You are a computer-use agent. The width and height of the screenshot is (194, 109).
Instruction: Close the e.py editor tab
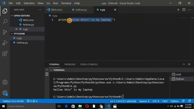tap(115, 10)
